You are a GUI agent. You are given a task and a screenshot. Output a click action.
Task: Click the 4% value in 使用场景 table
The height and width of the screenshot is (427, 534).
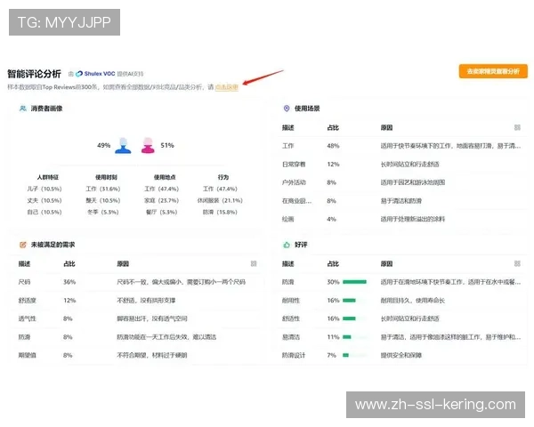point(331,219)
